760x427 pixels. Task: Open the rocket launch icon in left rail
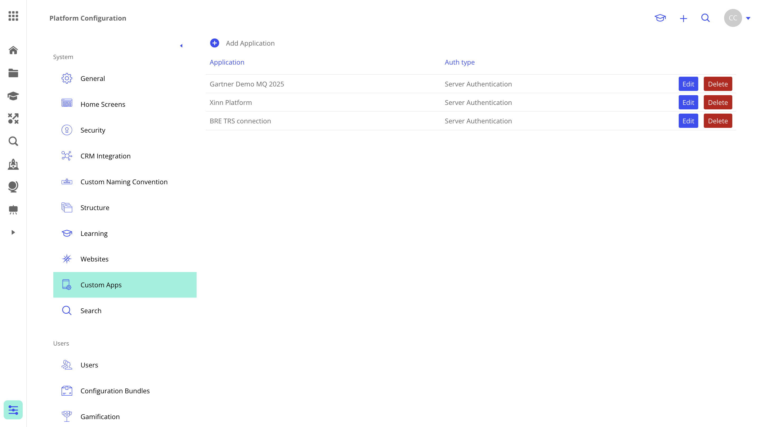click(13, 164)
